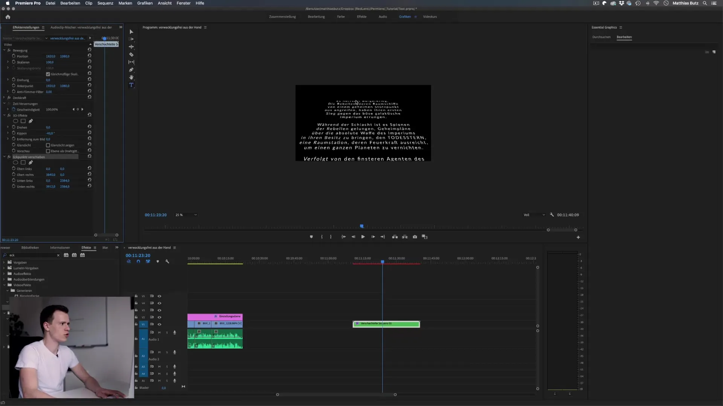Open playback resolution Voll dropdown
This screenshot has width=723, height=406.
coord(534,215)
